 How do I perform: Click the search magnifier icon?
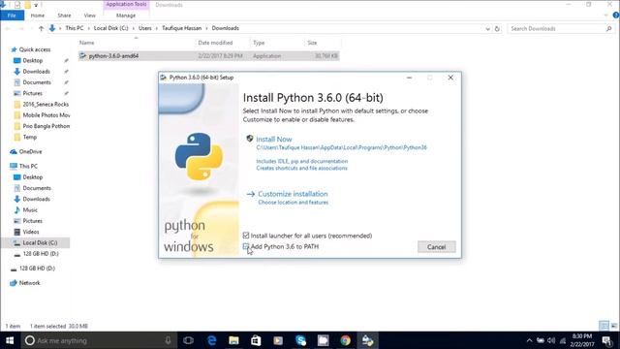[x=609, y=28]
